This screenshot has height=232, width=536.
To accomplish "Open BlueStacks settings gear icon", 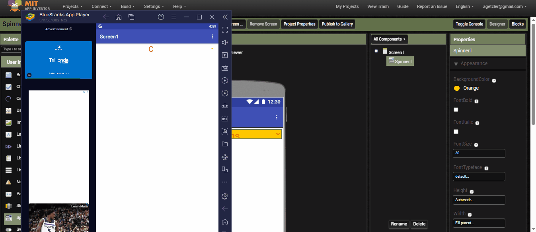I will [225, 196].
